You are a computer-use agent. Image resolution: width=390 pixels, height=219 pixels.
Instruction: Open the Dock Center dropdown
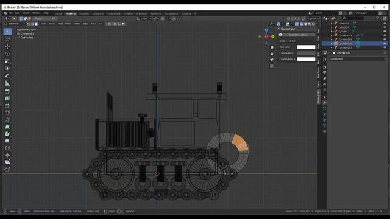click(302, 41)
